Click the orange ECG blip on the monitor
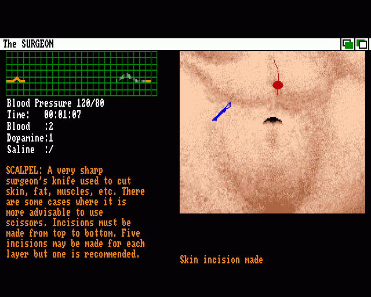371x297 pixels. click(16, 79)
